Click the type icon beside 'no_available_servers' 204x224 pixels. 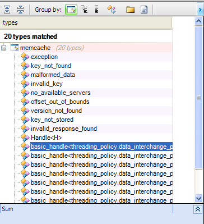25,93
